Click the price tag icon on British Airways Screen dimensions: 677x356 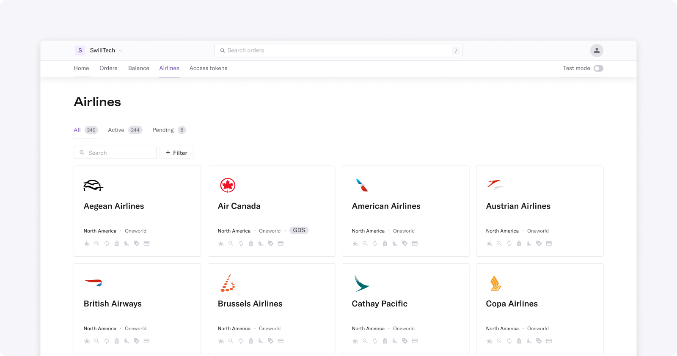coord(136,341)
